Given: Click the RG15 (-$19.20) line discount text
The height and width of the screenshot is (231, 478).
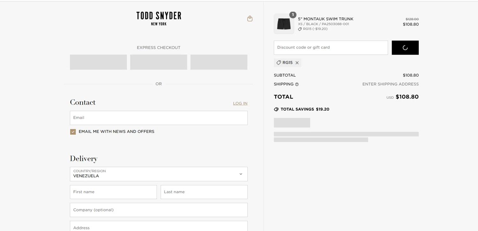Looking at the screenshot, I should 315,29.
